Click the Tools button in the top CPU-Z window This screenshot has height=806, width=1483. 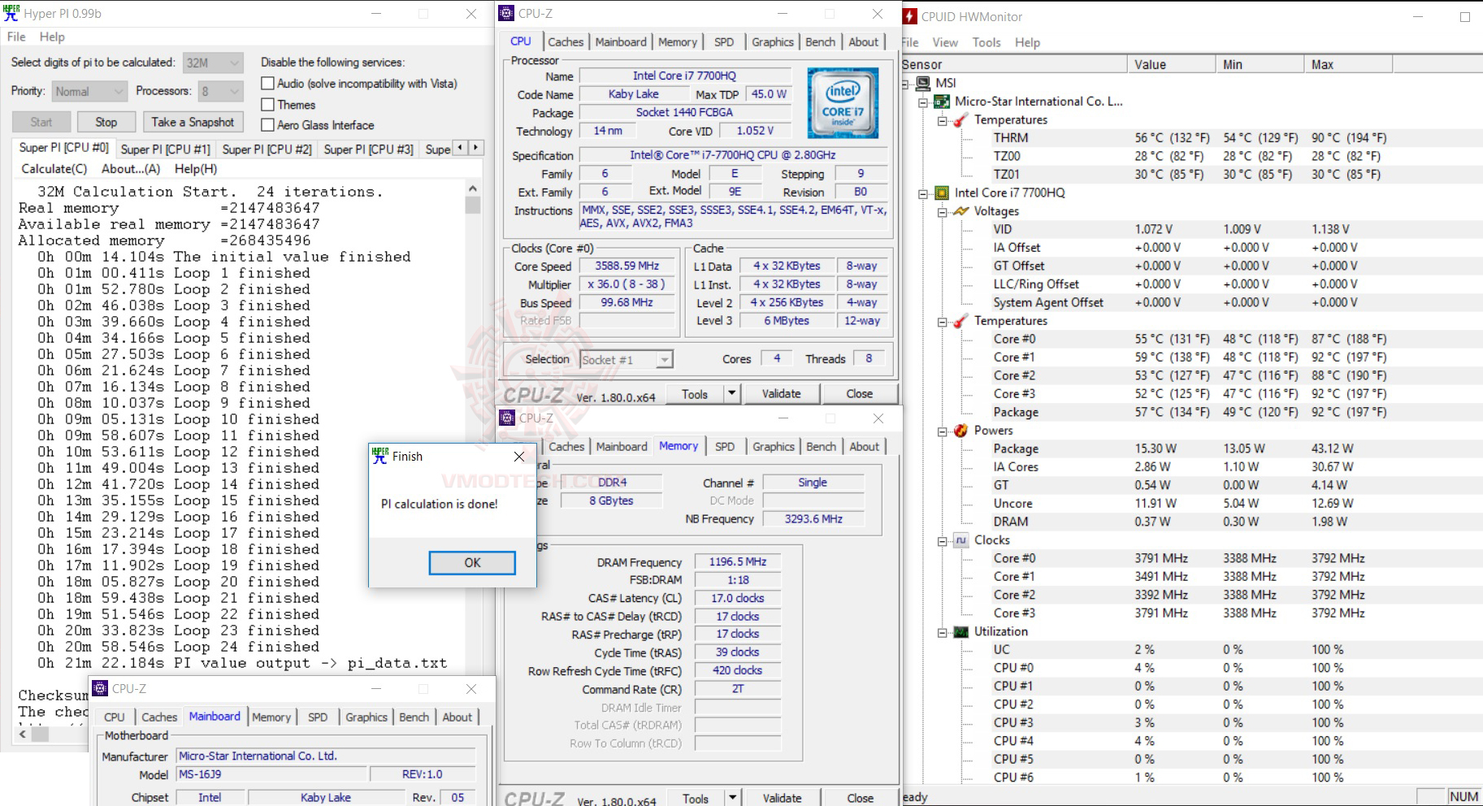point(695,394)
